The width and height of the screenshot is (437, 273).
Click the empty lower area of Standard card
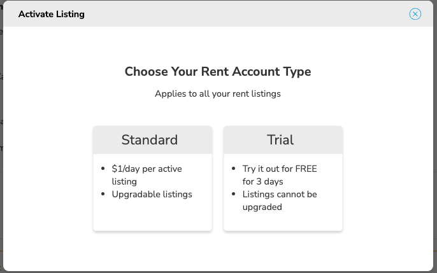coord(152,216)
